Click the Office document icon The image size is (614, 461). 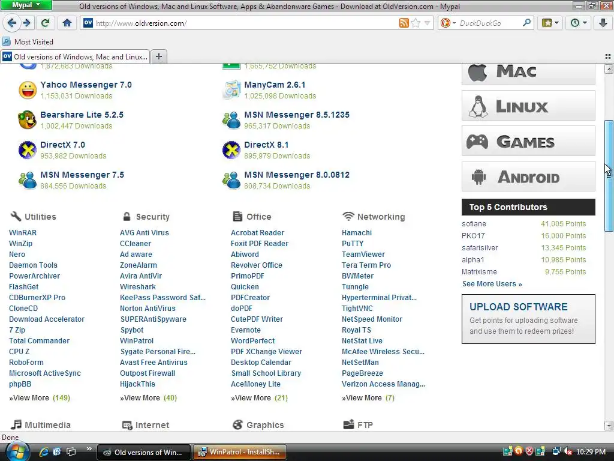[x=237, y=216]
